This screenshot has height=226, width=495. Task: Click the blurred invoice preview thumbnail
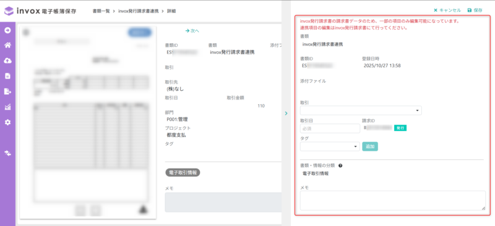pyautogui.click(x=88, y=122)
